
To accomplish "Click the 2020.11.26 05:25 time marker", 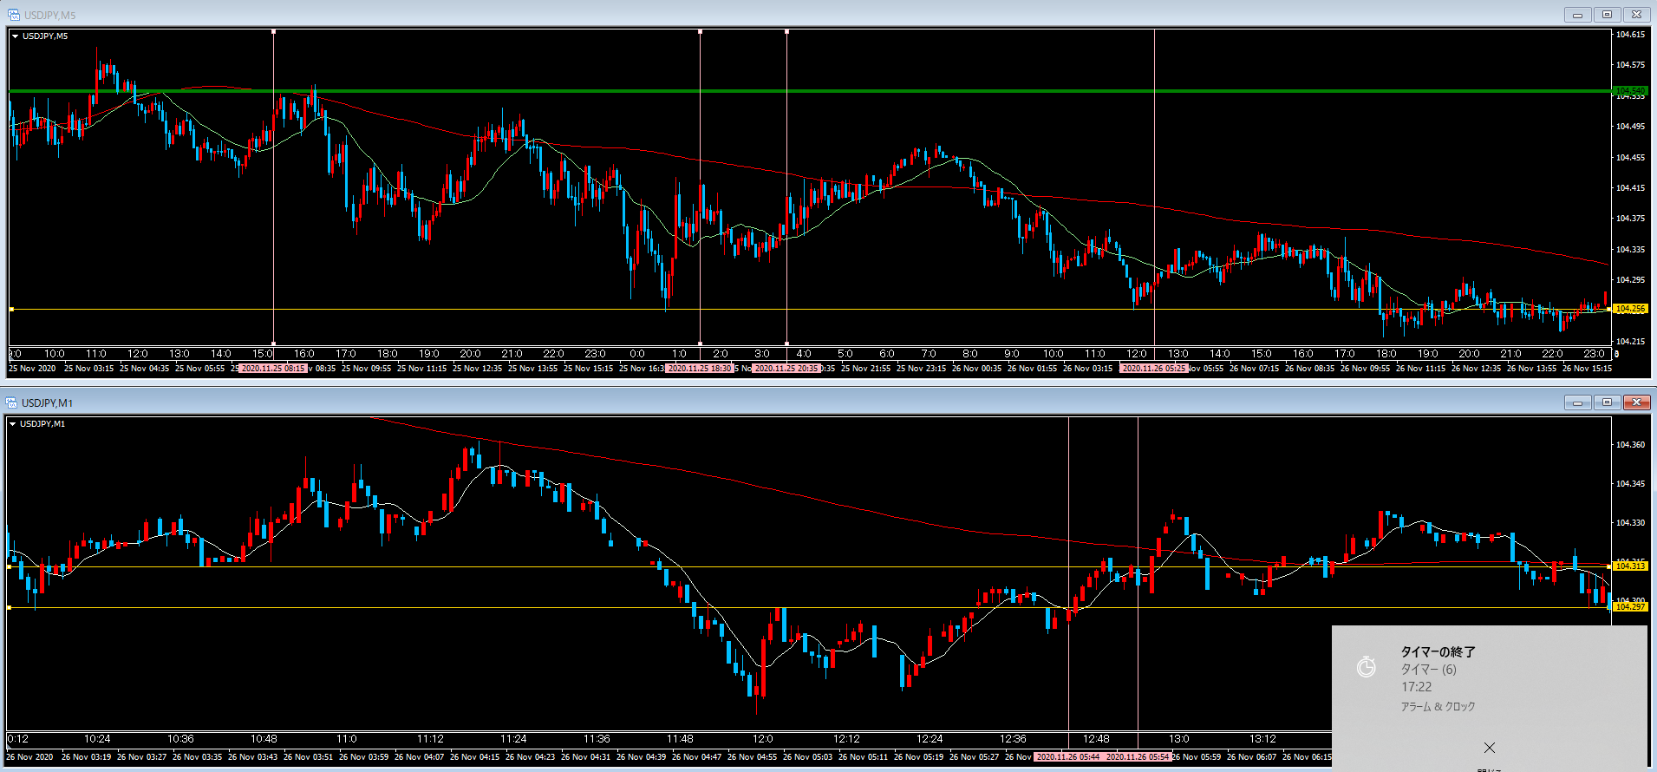I will coord(1153,369).
